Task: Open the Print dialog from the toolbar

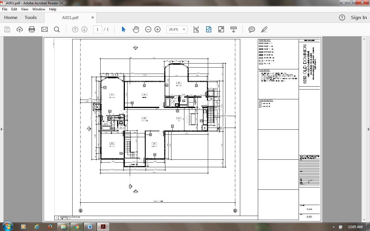Action: click(32, 29)
